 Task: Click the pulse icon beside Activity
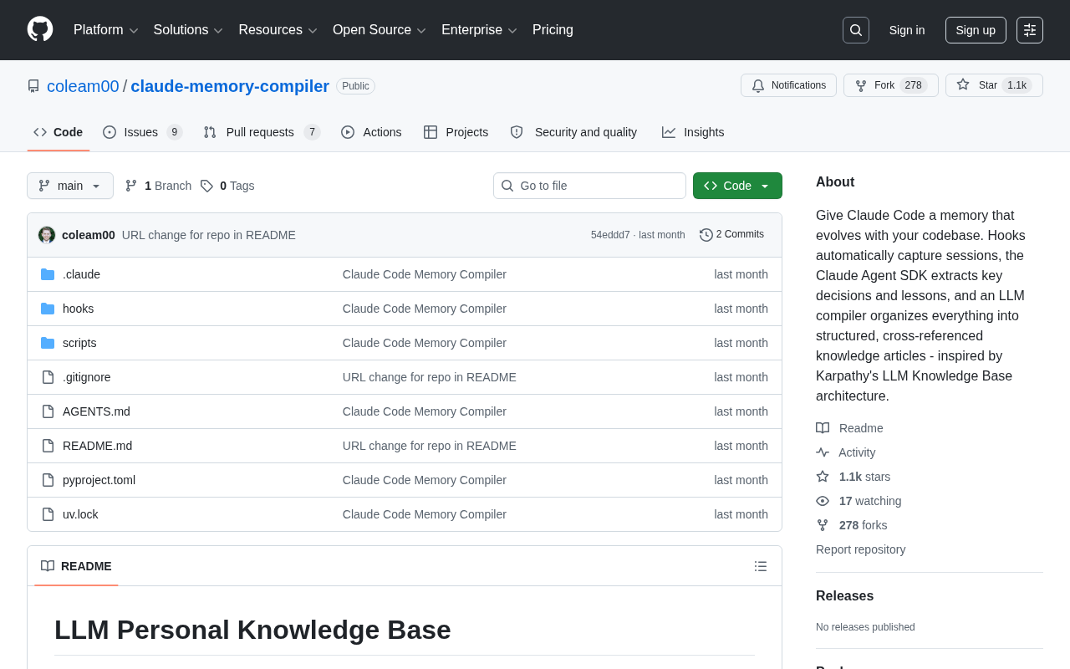[823, 452]
